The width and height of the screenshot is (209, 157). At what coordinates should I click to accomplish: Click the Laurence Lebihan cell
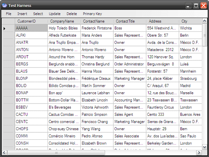97,93
